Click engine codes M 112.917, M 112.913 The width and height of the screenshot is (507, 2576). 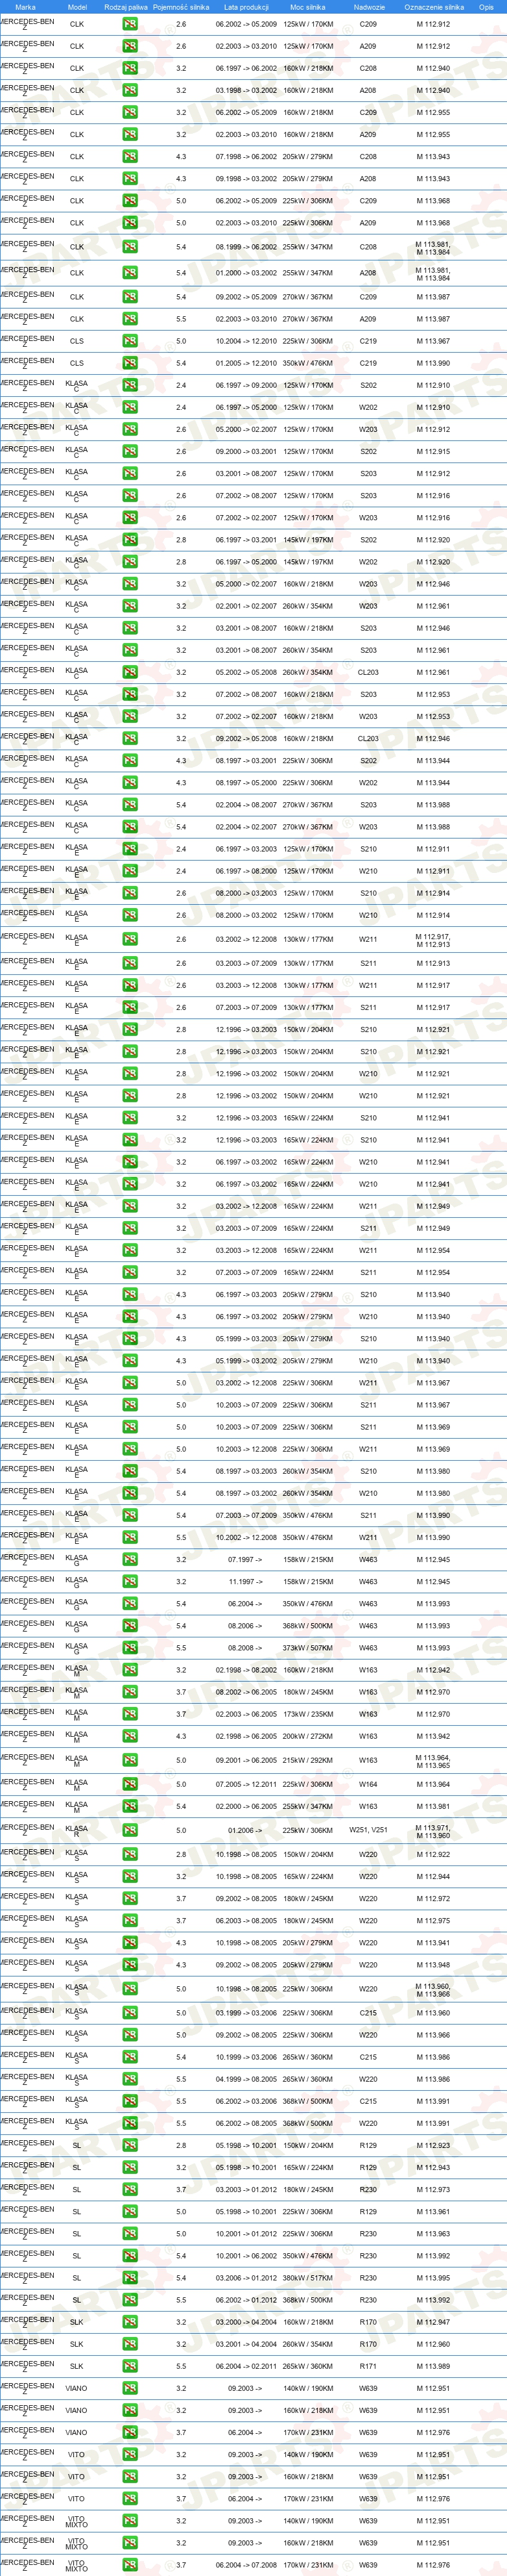click(433, 940)
